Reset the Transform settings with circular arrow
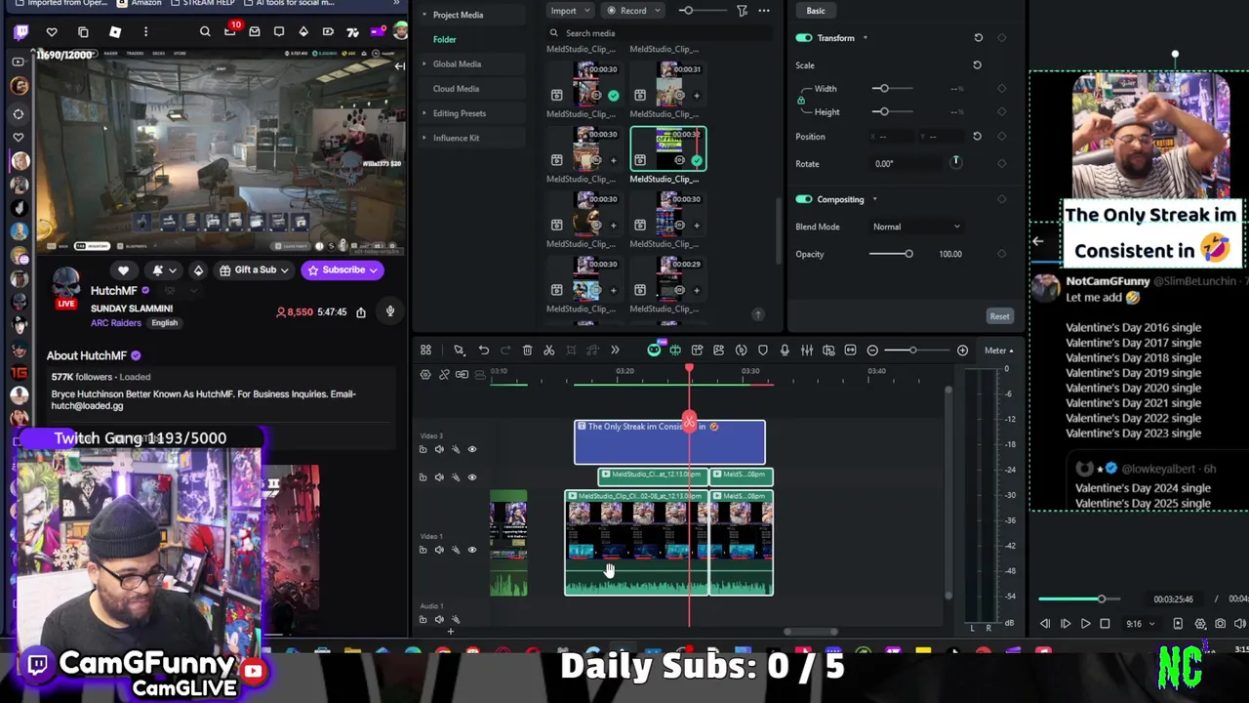Image resolution: width=1249 pixels, height=703 pixels. click(978, 38)
